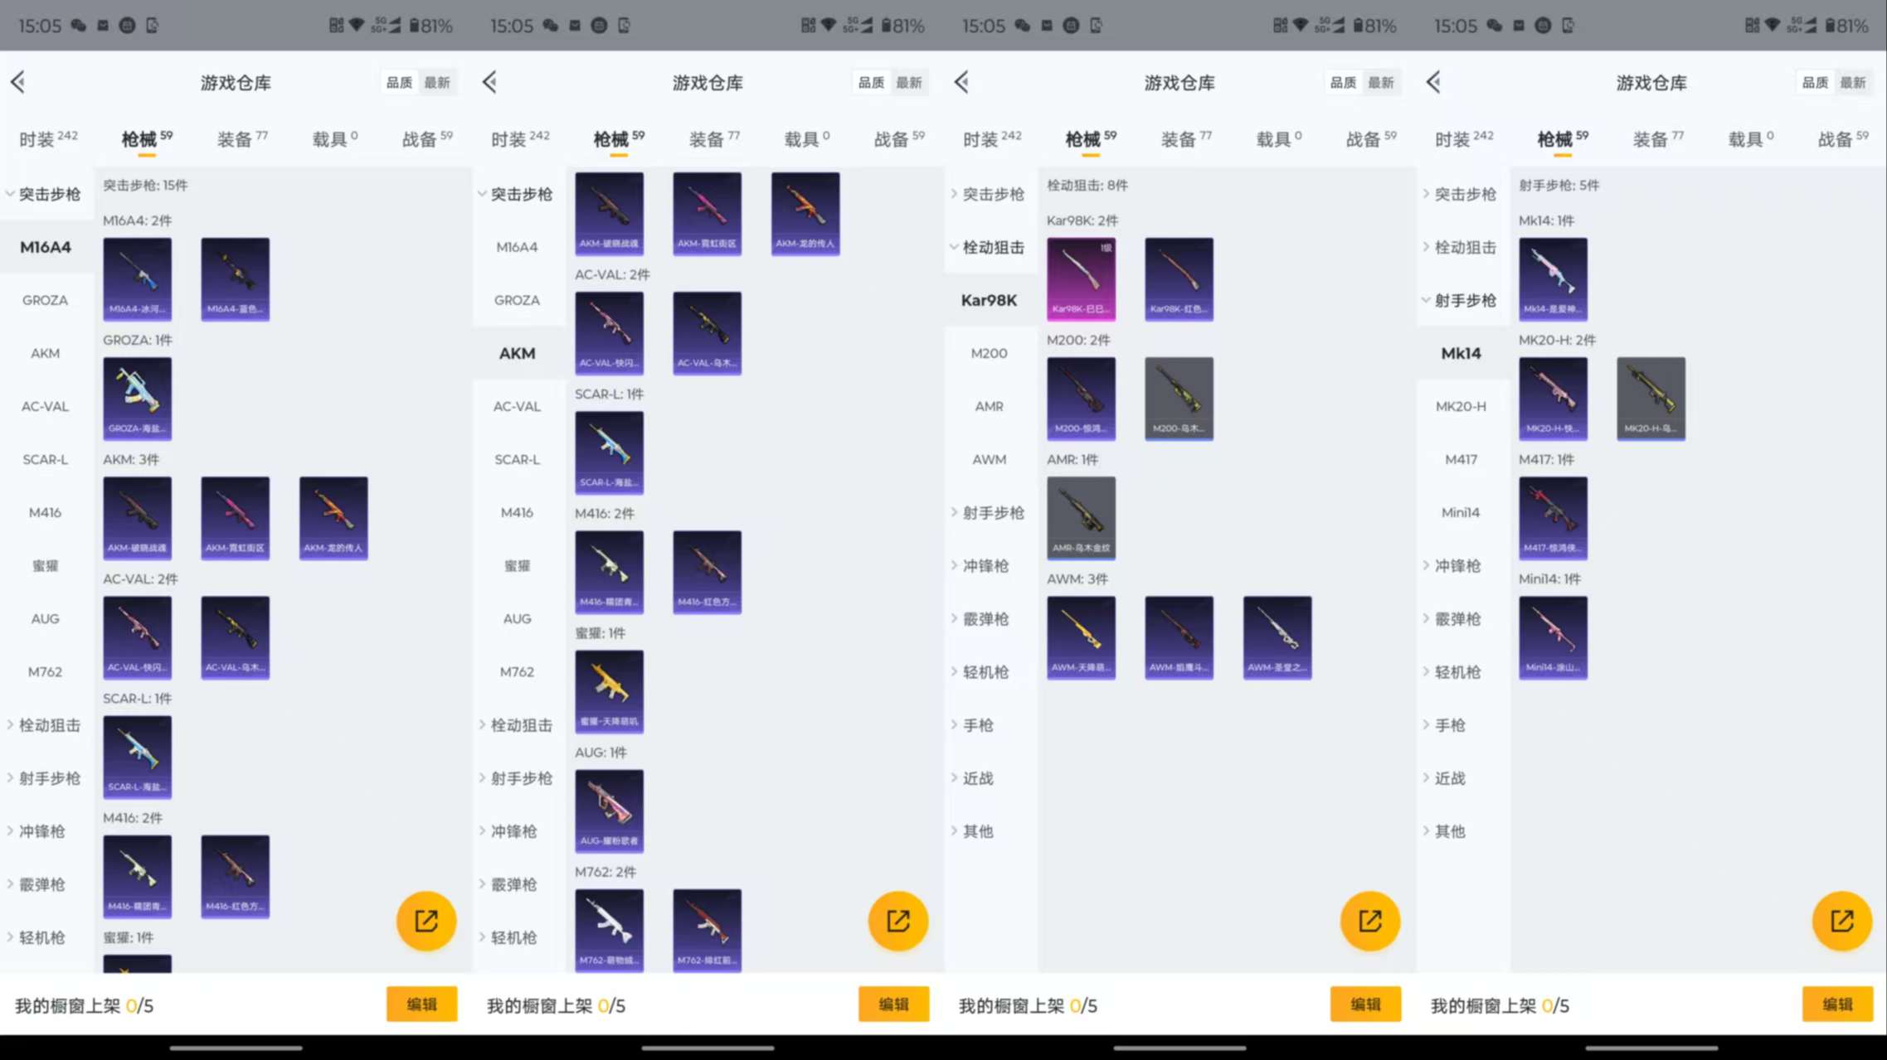This screenshot has width=1887, height=1060.
Task: Open the share/export icon in first panel
Action: pos(426,921)
